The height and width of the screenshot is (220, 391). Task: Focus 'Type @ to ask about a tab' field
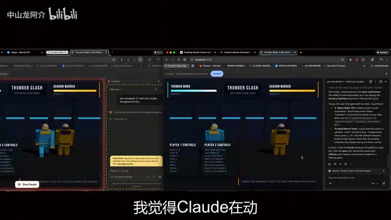click(x=357, y=178)
